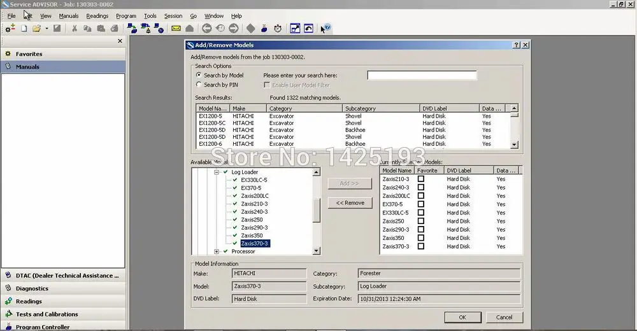Click the Cut scissors toolbar icon

point(75,28)
